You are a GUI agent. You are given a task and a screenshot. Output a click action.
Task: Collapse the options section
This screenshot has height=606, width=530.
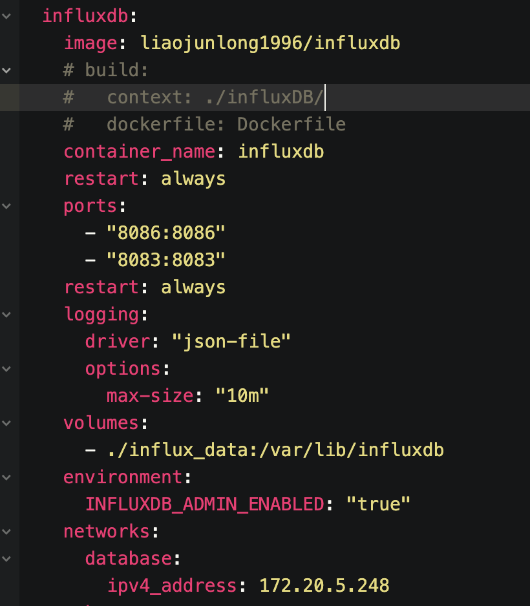(6, 369)
